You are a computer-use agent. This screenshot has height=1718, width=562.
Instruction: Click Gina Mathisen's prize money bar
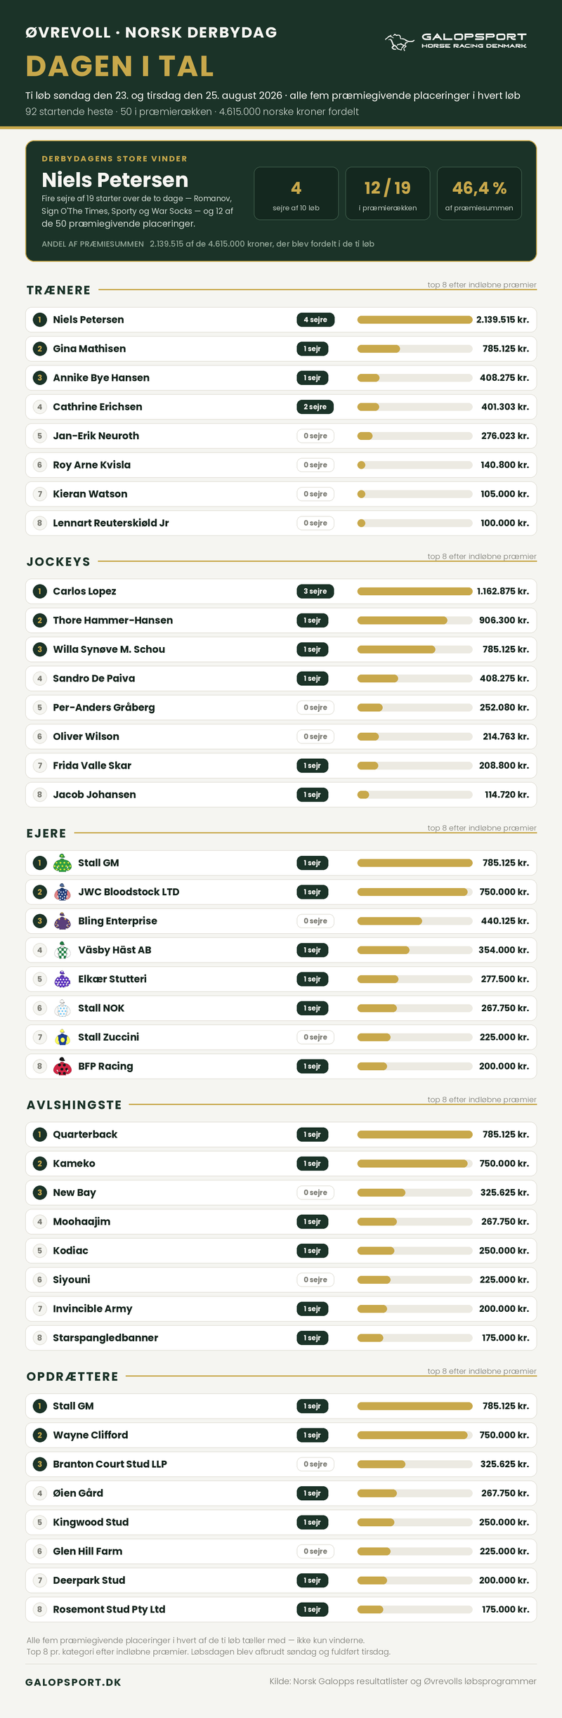(x=414, y=349)
